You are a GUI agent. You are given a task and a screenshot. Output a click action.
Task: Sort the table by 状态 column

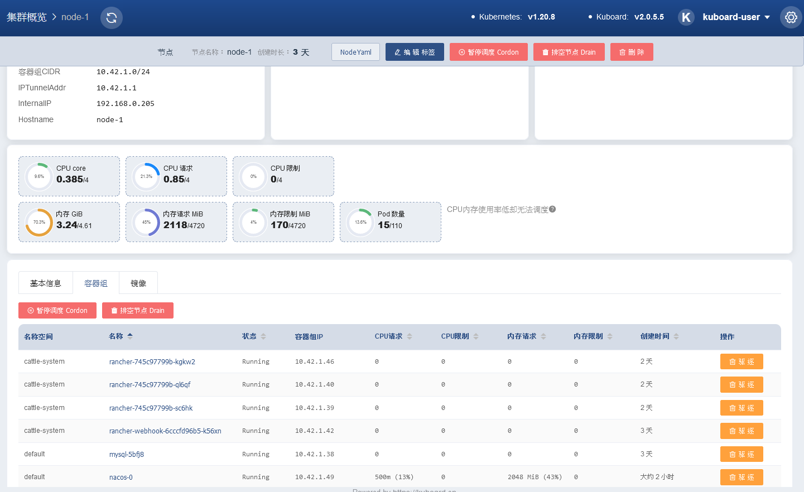(263, 336)
